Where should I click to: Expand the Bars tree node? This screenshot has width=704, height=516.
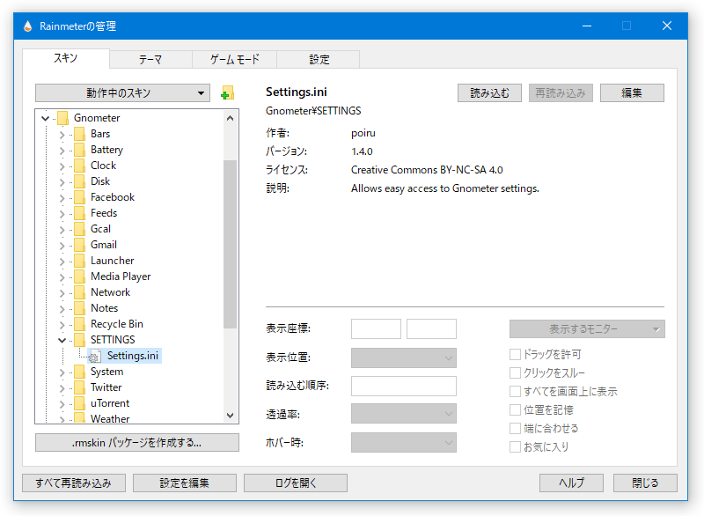[62, 134]
